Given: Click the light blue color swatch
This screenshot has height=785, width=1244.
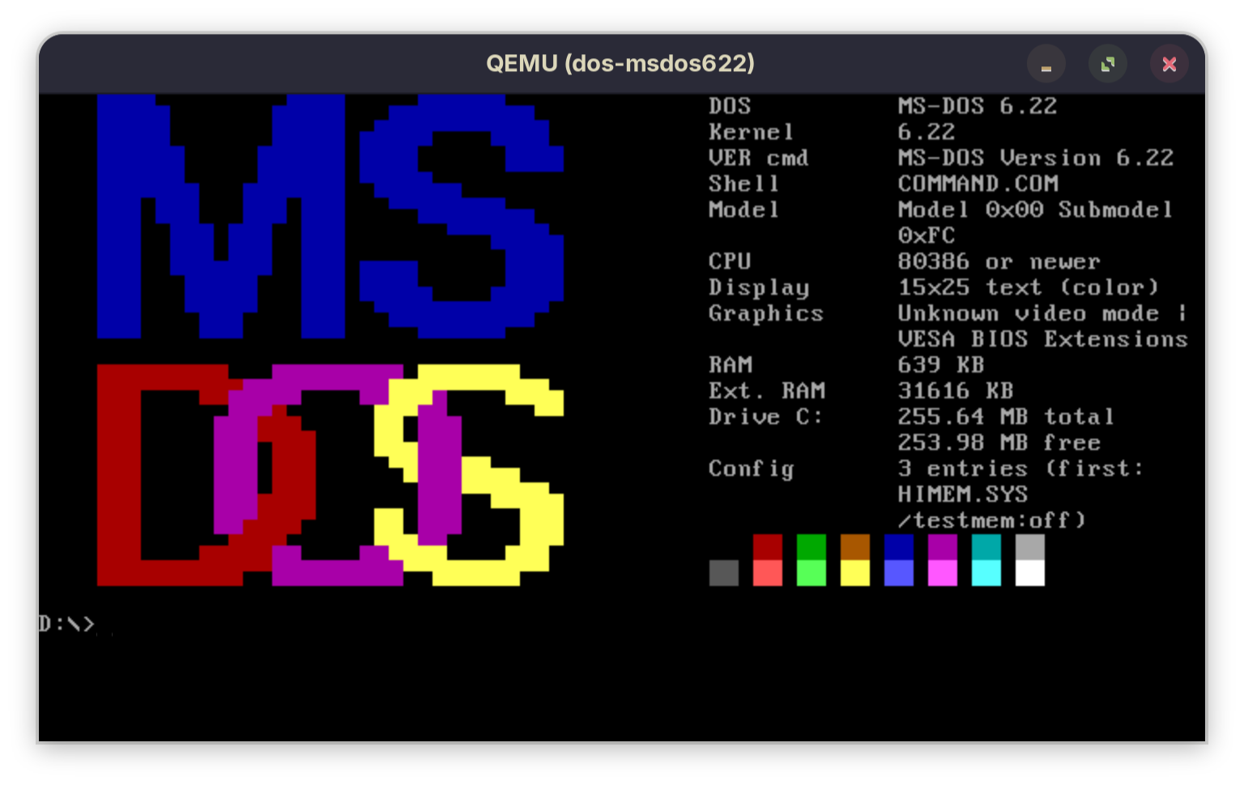Looking at the screenshot, I should tap(898, 573).
